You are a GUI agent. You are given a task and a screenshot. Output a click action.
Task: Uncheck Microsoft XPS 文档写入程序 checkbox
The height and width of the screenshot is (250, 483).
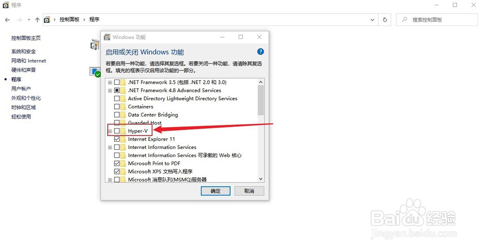tap(117, 171)
